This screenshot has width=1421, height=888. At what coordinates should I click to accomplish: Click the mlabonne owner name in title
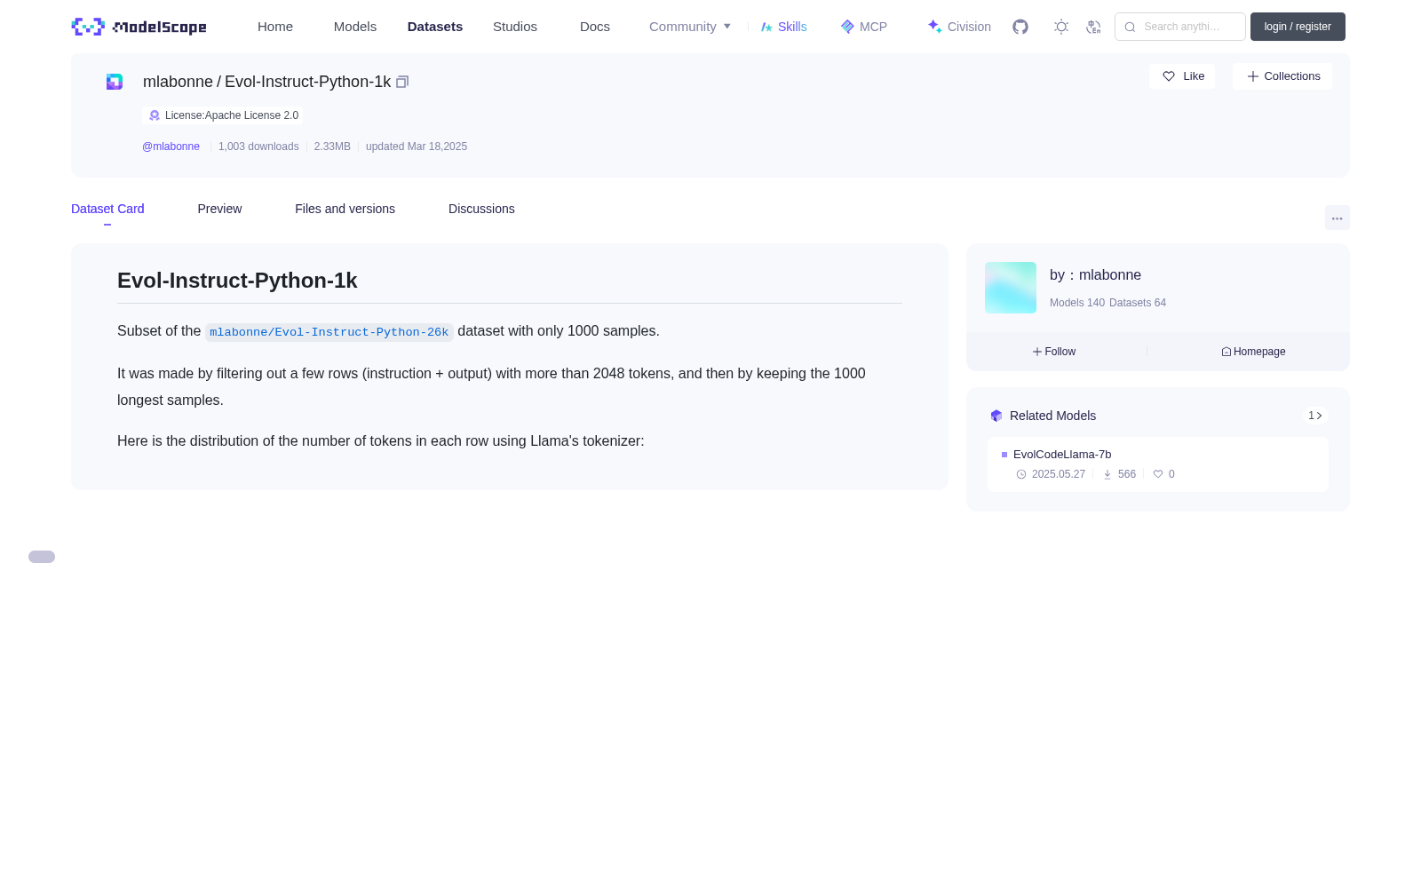coord(178,82)
